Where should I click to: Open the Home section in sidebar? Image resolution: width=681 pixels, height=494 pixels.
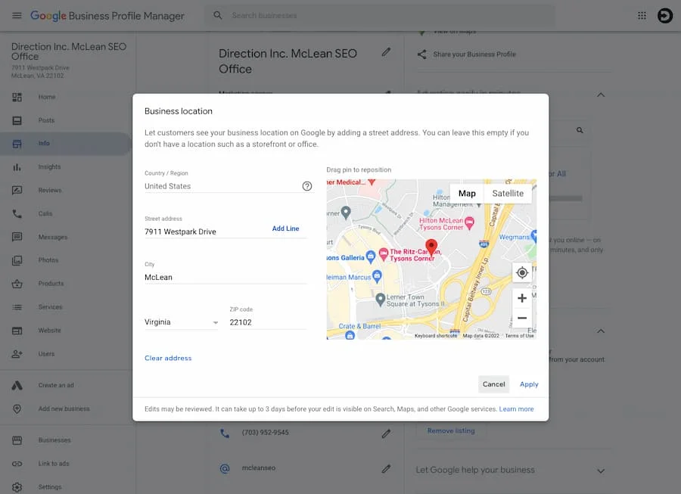(47, 97)
